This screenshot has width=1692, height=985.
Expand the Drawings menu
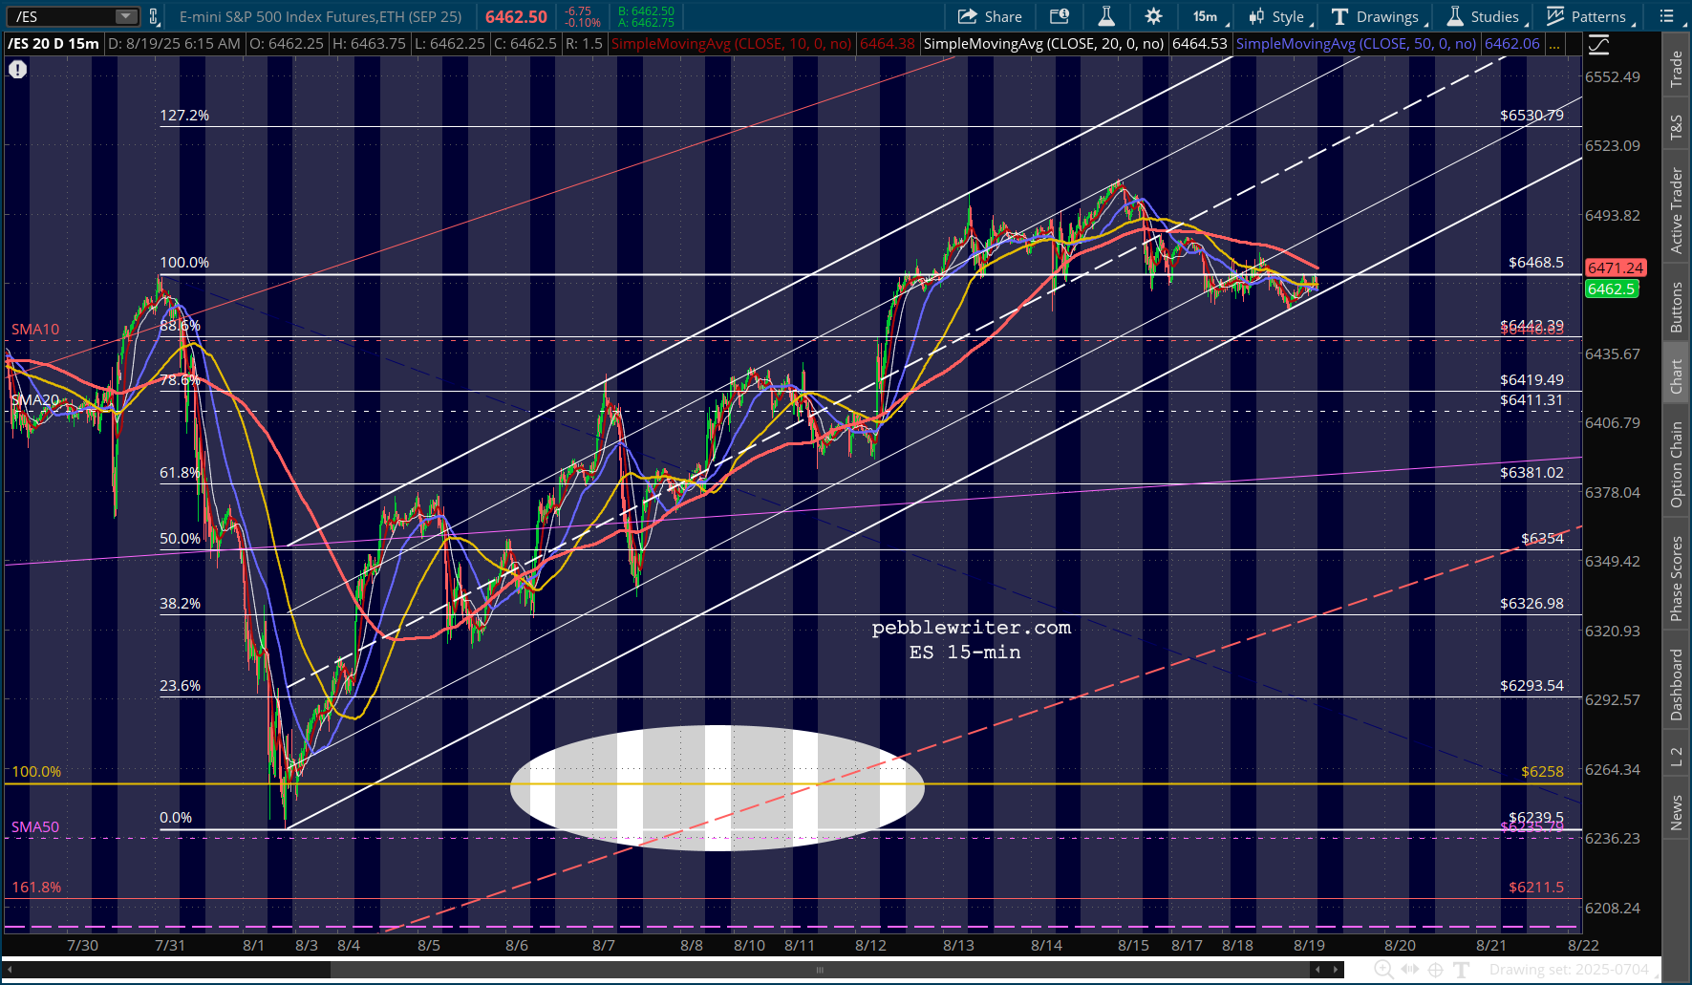[1380, 16]
